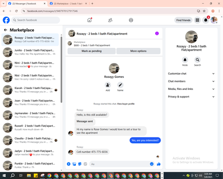Open the Jaymaralee conversation
The image size is (223, 179).
pos(30,115)
